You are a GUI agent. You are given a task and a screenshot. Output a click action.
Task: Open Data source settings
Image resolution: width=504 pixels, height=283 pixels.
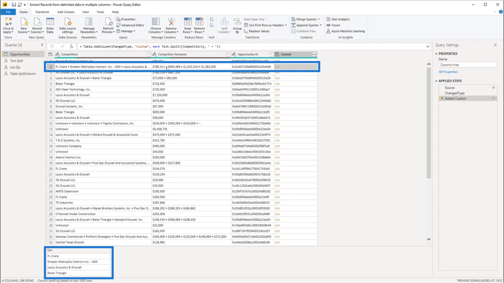[68, 22]
